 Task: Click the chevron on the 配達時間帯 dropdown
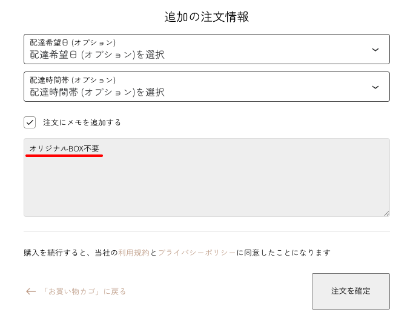point(375,87)
